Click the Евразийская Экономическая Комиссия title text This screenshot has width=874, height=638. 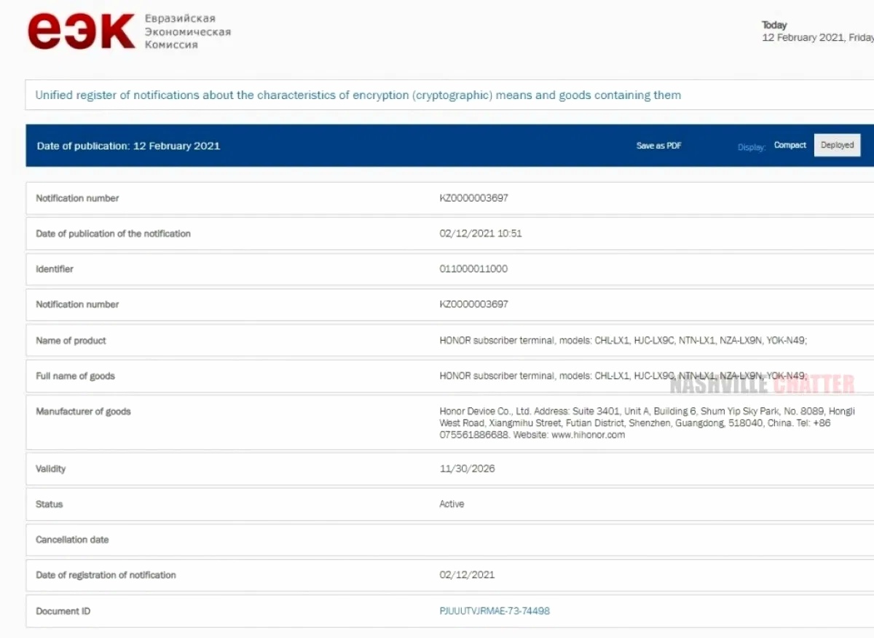click(x=188, y=31)
